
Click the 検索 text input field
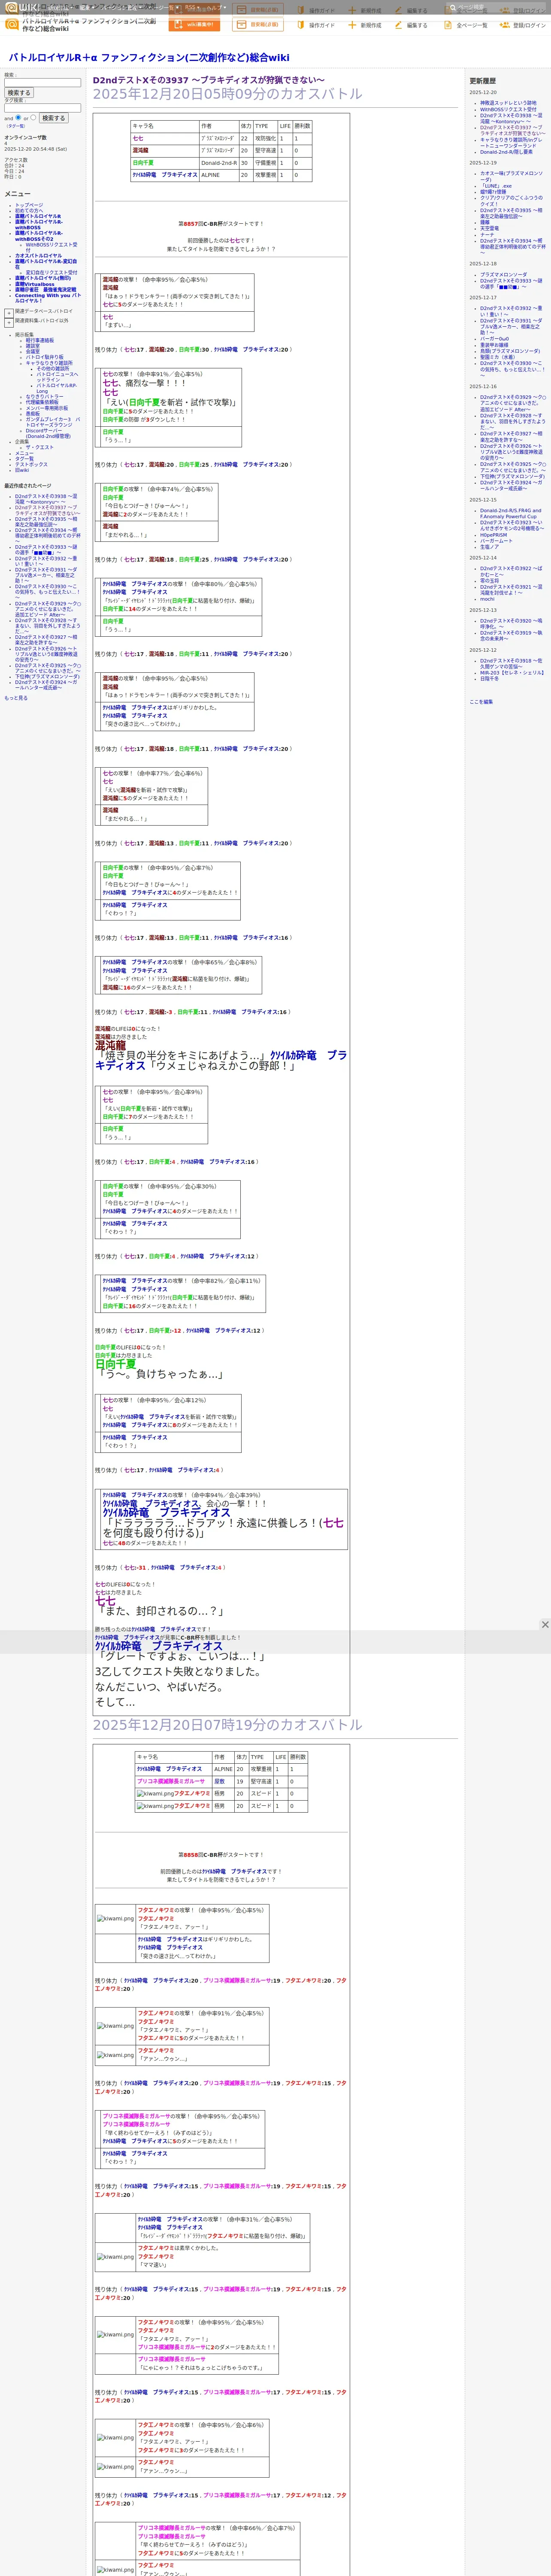[x=42, y=83]
